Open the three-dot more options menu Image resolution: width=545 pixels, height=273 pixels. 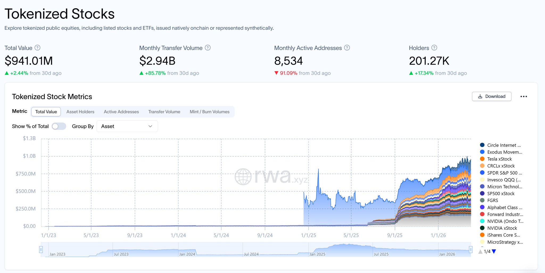(x=524, y=96)
